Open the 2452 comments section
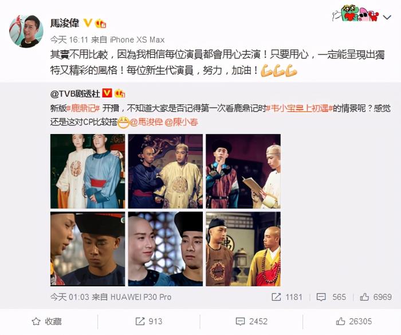This screenshot has width=401, height=335. point(251,321)
